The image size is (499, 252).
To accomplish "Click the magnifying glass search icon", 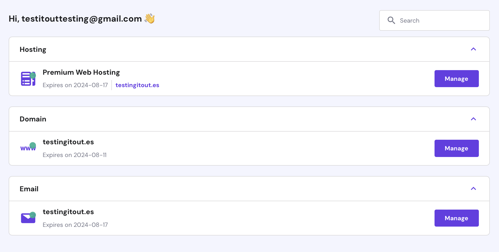I will point(391,20).
